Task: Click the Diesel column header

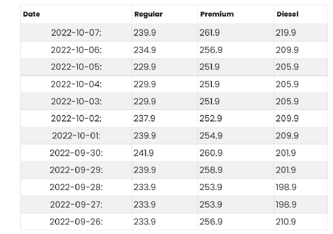Action: point(287,14)
